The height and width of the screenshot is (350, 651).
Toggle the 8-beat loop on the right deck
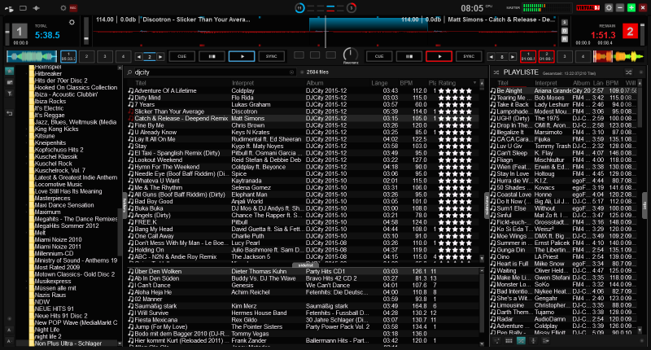point(502,57)
